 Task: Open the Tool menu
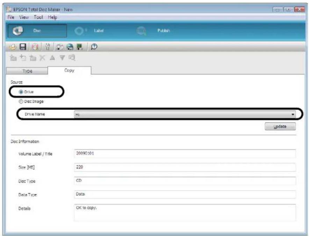click(x=38, y=17)
